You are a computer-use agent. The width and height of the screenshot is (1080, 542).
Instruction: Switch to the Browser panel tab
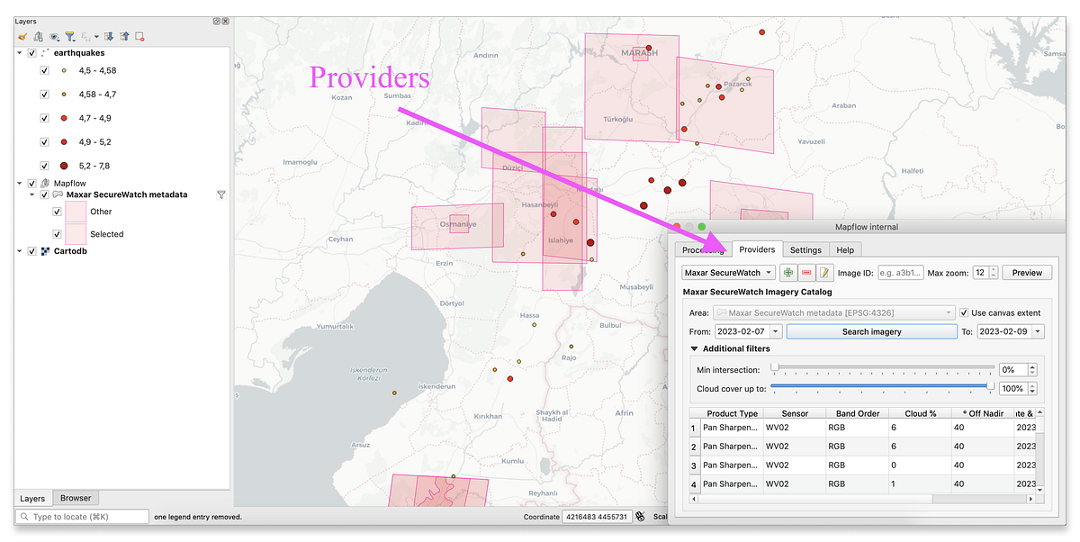coord(76,498)
